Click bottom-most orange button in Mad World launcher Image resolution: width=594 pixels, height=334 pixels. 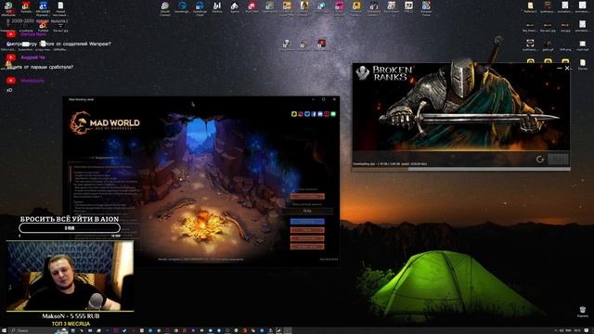(307, 247)
